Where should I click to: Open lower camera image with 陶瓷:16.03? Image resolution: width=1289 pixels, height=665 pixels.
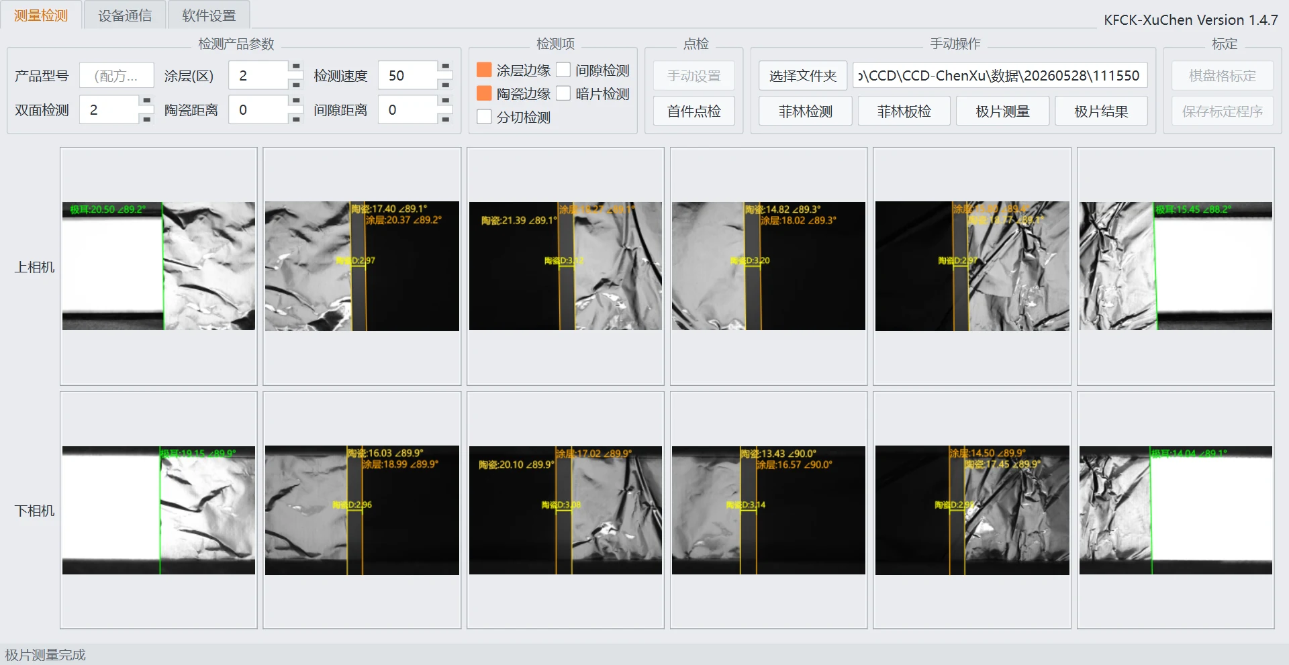[x=362, y=510]
